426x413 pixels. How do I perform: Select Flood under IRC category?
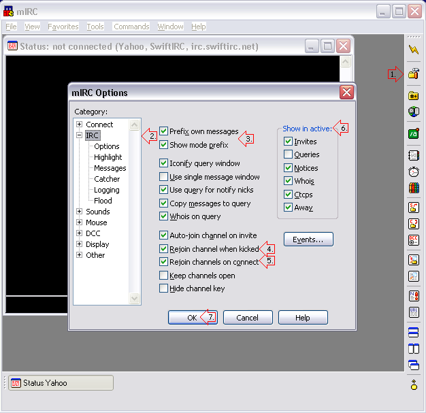coord(103,201)
